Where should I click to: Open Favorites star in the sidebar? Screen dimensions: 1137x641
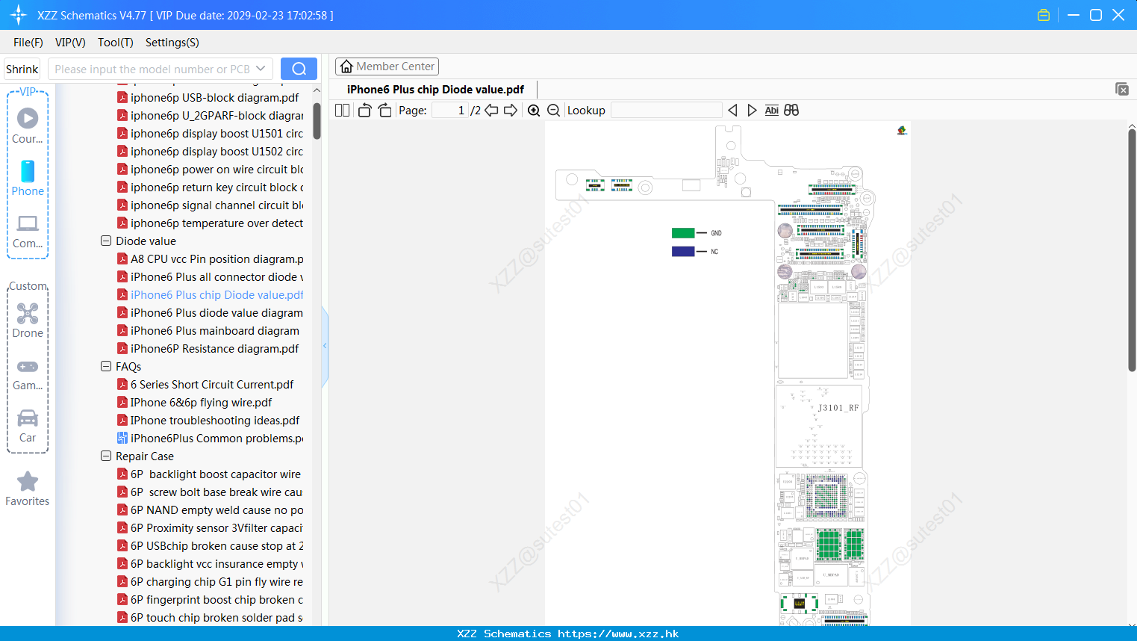[28, 489]
